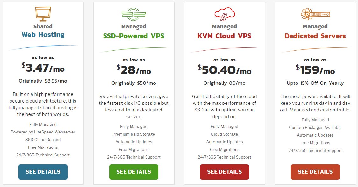358x187 pixels.
Task: Click Powered by LiteSpeed Webserver feature
Action: point(43,132)
